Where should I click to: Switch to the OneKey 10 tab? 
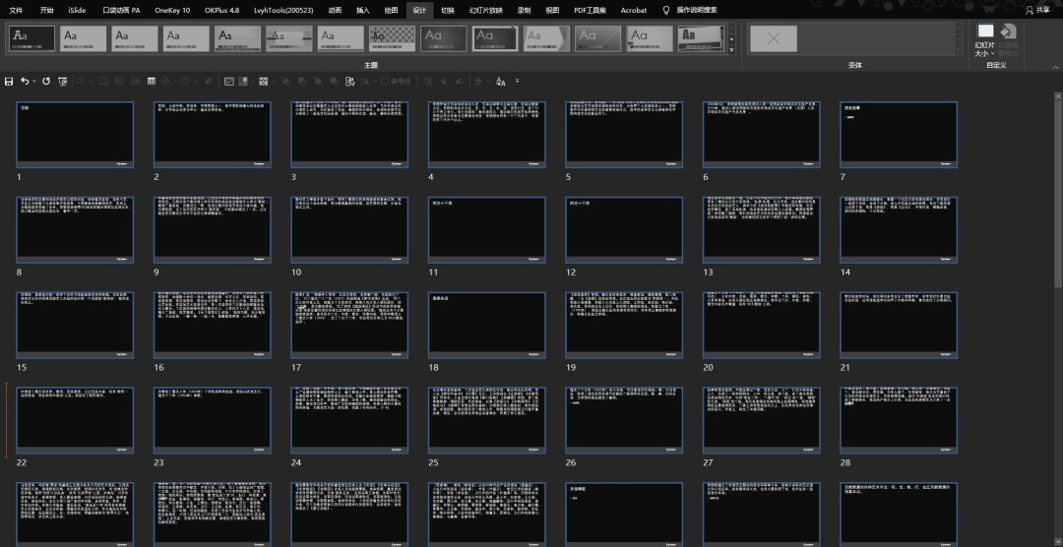[x=172, y=10]
